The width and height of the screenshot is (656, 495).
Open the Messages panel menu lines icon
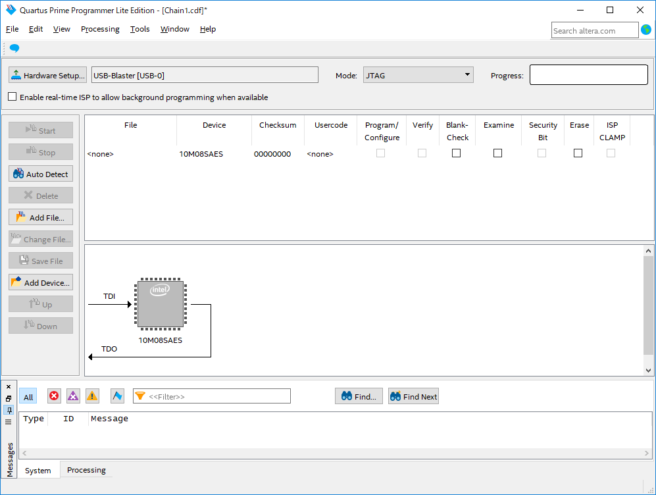coord(9,422)
